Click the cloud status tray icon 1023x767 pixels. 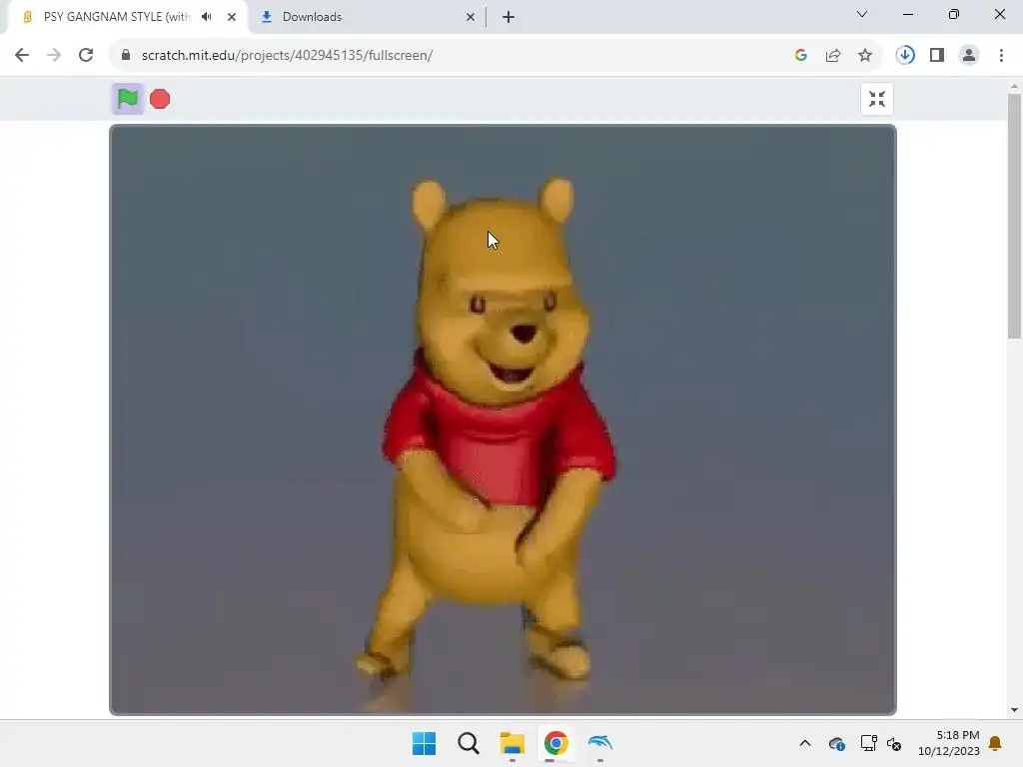(837, 743)
